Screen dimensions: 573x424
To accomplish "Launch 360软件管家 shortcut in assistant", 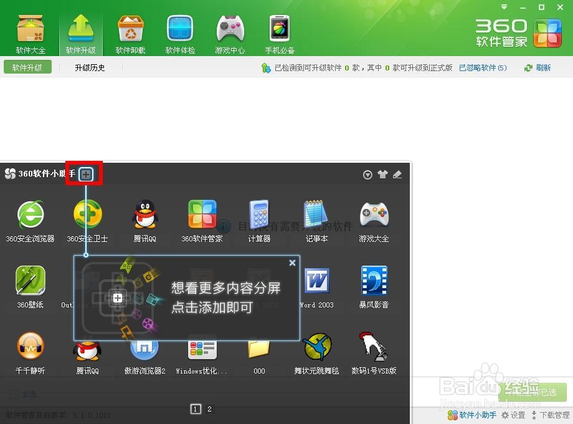I will click(202, 221).
